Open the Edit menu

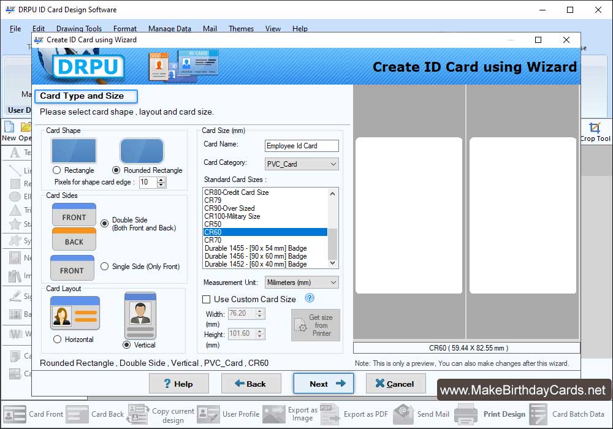(38, 29)
